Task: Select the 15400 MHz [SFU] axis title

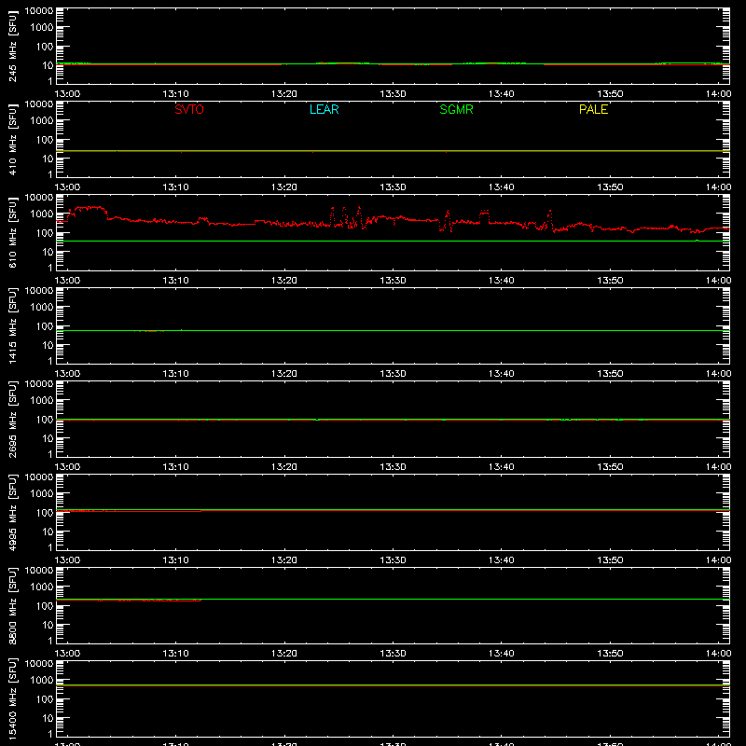Action: point(12,698)
